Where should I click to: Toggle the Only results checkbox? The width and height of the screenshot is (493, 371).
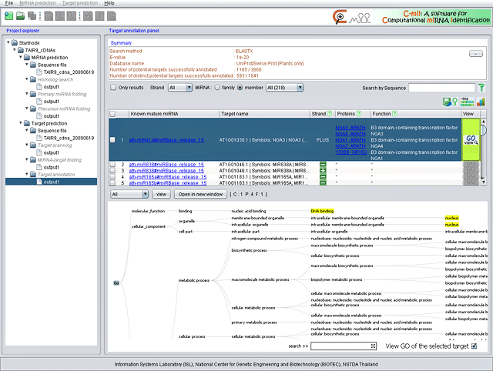[113, 88]
